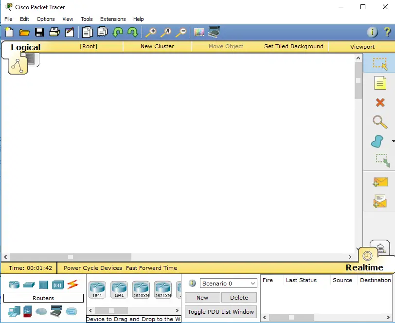Open the Scenario 0 dropdown
This screenshot has width=395, height=323.
tap(228, 283)
